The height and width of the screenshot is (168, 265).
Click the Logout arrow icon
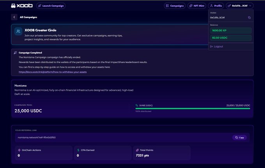click(x=211, y=46)
